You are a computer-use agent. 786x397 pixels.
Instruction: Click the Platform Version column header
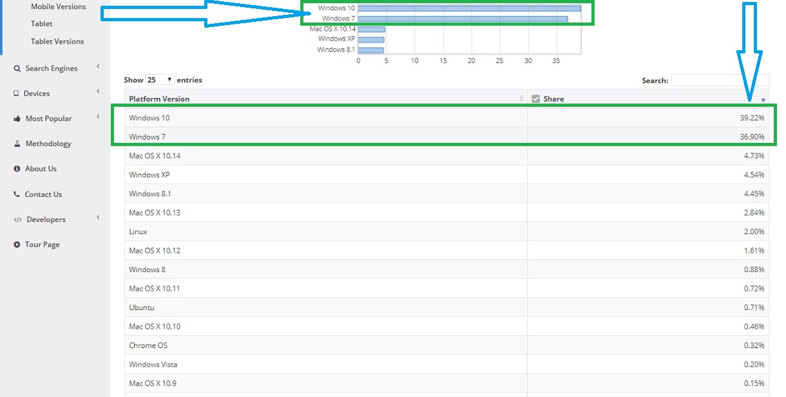[x=159, y=99]
